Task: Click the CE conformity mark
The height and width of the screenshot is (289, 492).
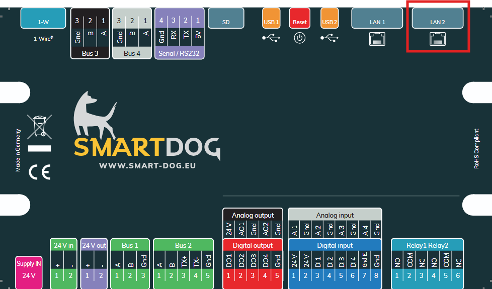Action: 39,172
